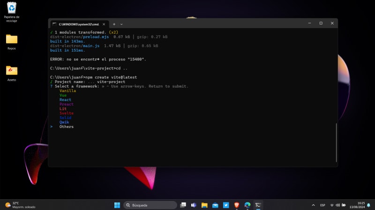This screenshot has width=375, height=210.
Task: Click the terminal vertical scrollbar
Action: coord(336,142)
